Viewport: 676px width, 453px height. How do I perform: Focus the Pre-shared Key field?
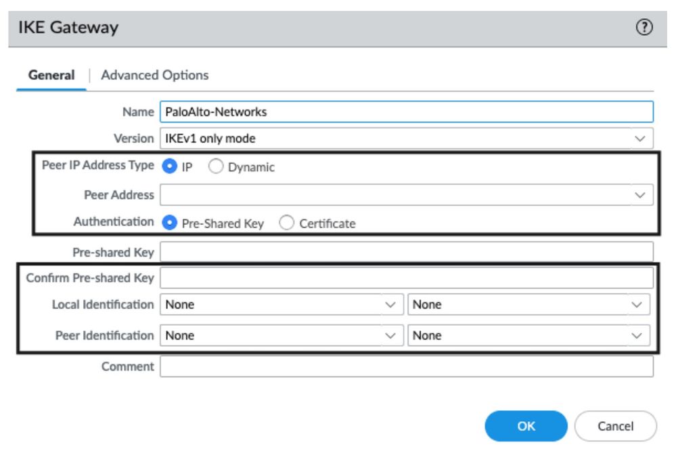pos(406,252)
